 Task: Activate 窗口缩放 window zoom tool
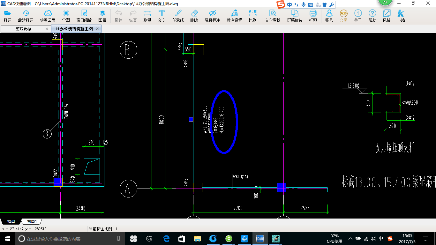point(84,16)
